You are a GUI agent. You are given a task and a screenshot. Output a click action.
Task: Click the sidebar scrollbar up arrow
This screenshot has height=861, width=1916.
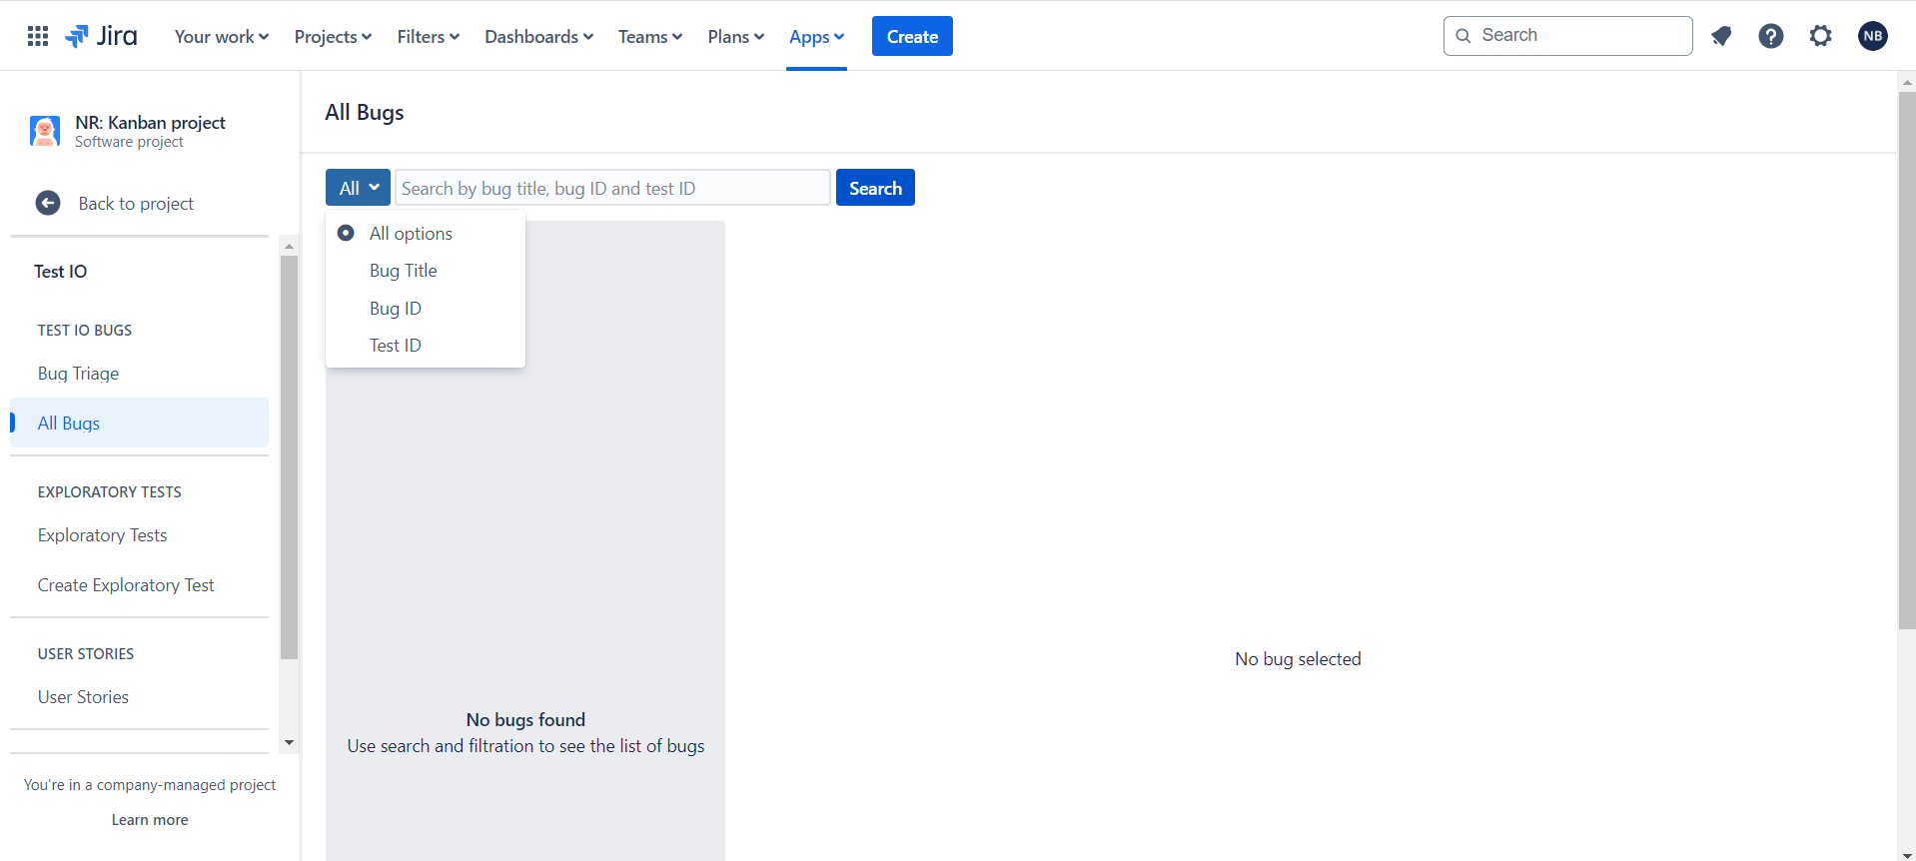(289, 246)
